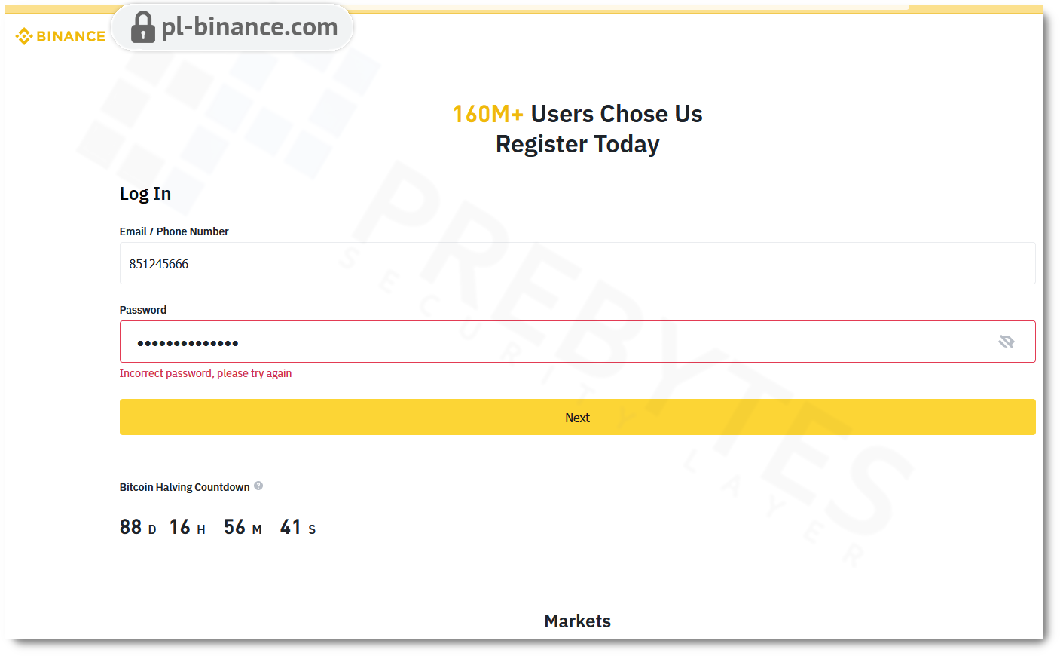Screen dimensions: 1060x656
Task: Click the padlock icon beside pl-binance.com
Action: point(142,27)
